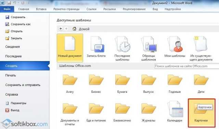Click the Office.com template search field
This screenshot has width=219, height=129.
point(187,66)
